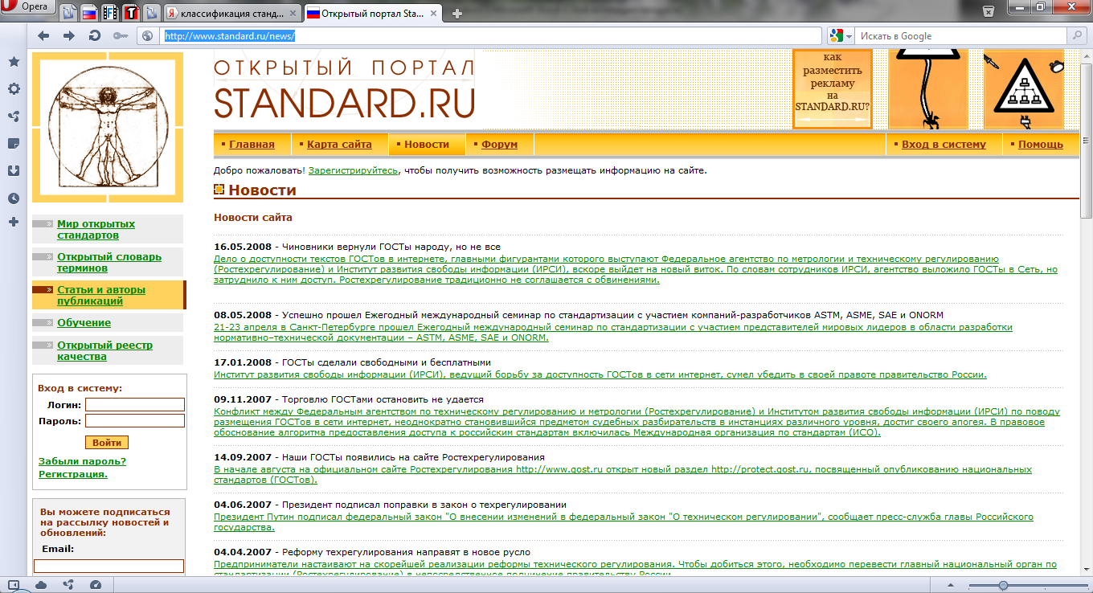Open the Bookmarks star panel
This screenshot has width=1093, height=593.
pyautogui.click(x=14, y=62)
